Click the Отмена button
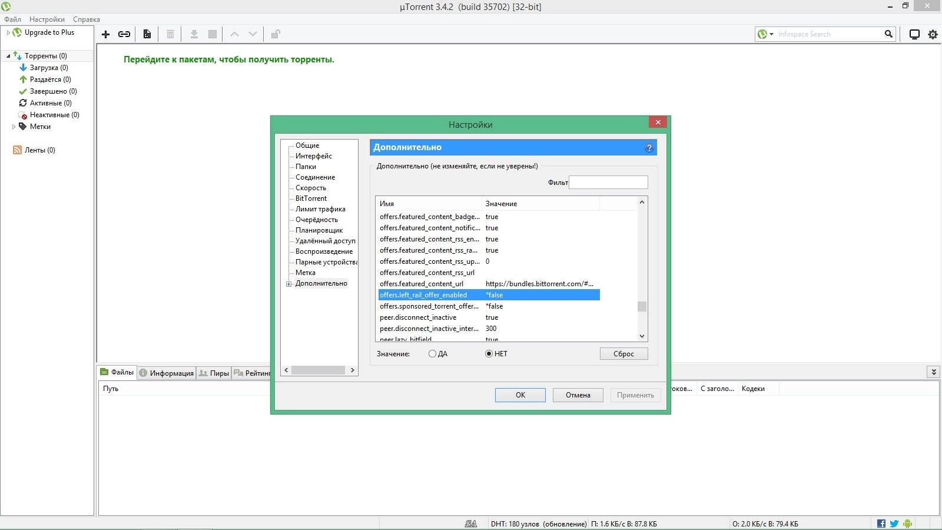Image resolution: width=942 pixels, height=530 pixels. point(578,395)
